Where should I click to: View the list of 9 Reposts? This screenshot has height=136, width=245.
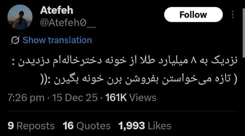point(31,126)
